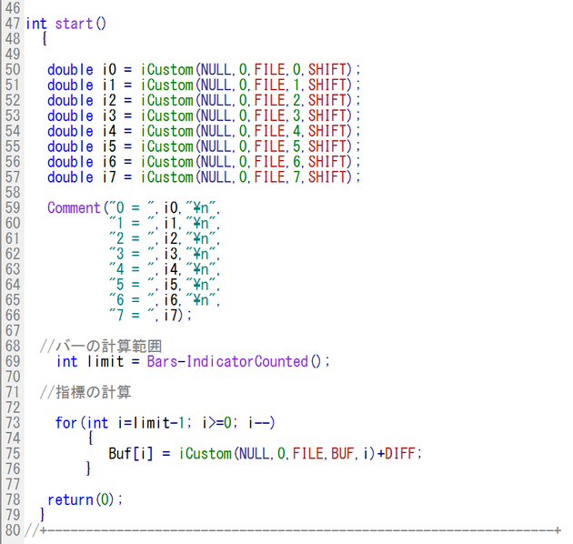Click the "0 = " string on line 59
Viewport: 573px width, 544px height.
(x=130, y=207)
